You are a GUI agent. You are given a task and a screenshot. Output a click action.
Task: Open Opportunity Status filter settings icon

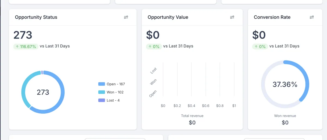click(126, 17)
